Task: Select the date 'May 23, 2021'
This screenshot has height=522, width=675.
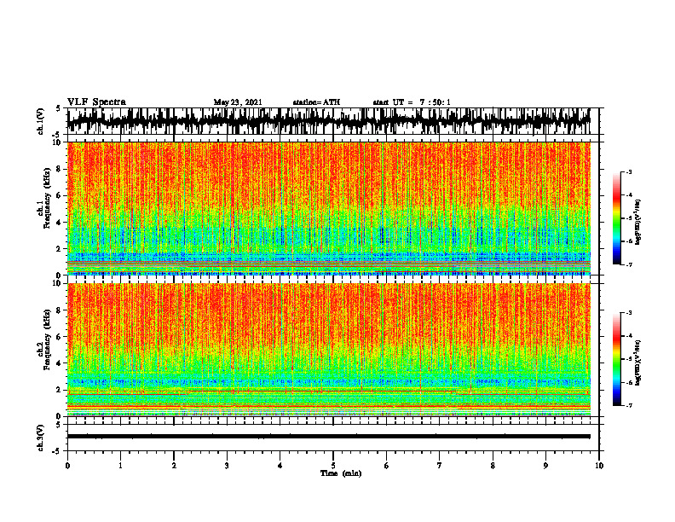Action: [x=238, y=102]
